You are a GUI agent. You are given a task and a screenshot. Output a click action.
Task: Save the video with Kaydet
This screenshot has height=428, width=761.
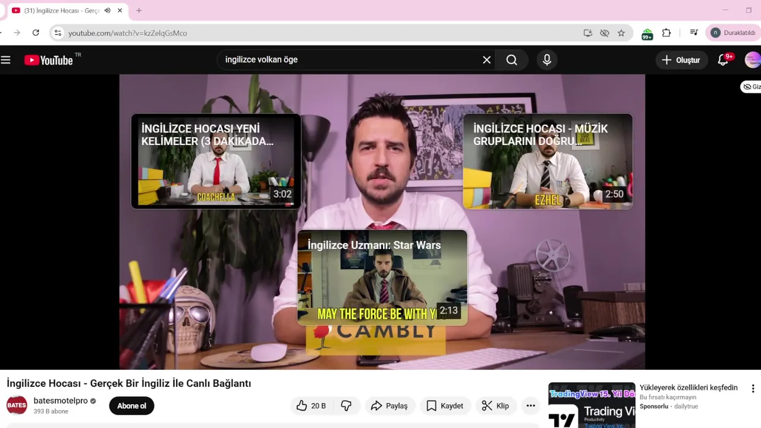445,405
